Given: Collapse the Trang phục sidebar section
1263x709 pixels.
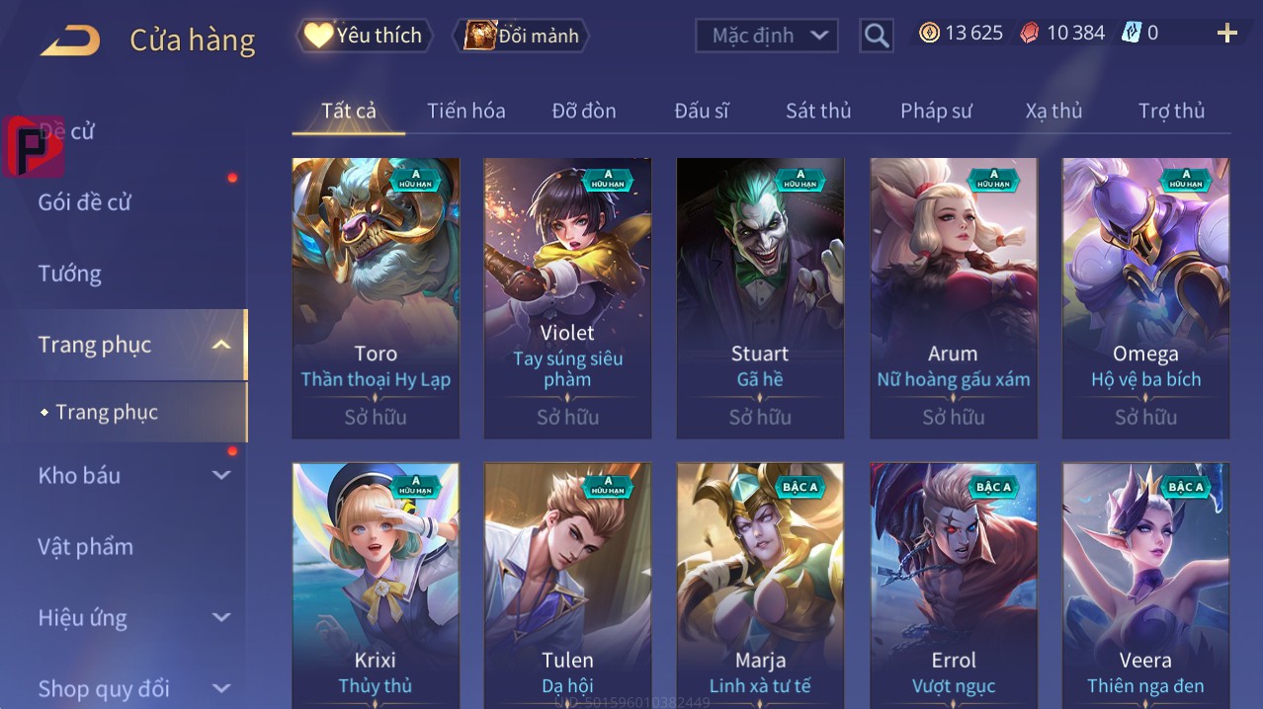Looking at the screenshot, I should coord(221,345).
